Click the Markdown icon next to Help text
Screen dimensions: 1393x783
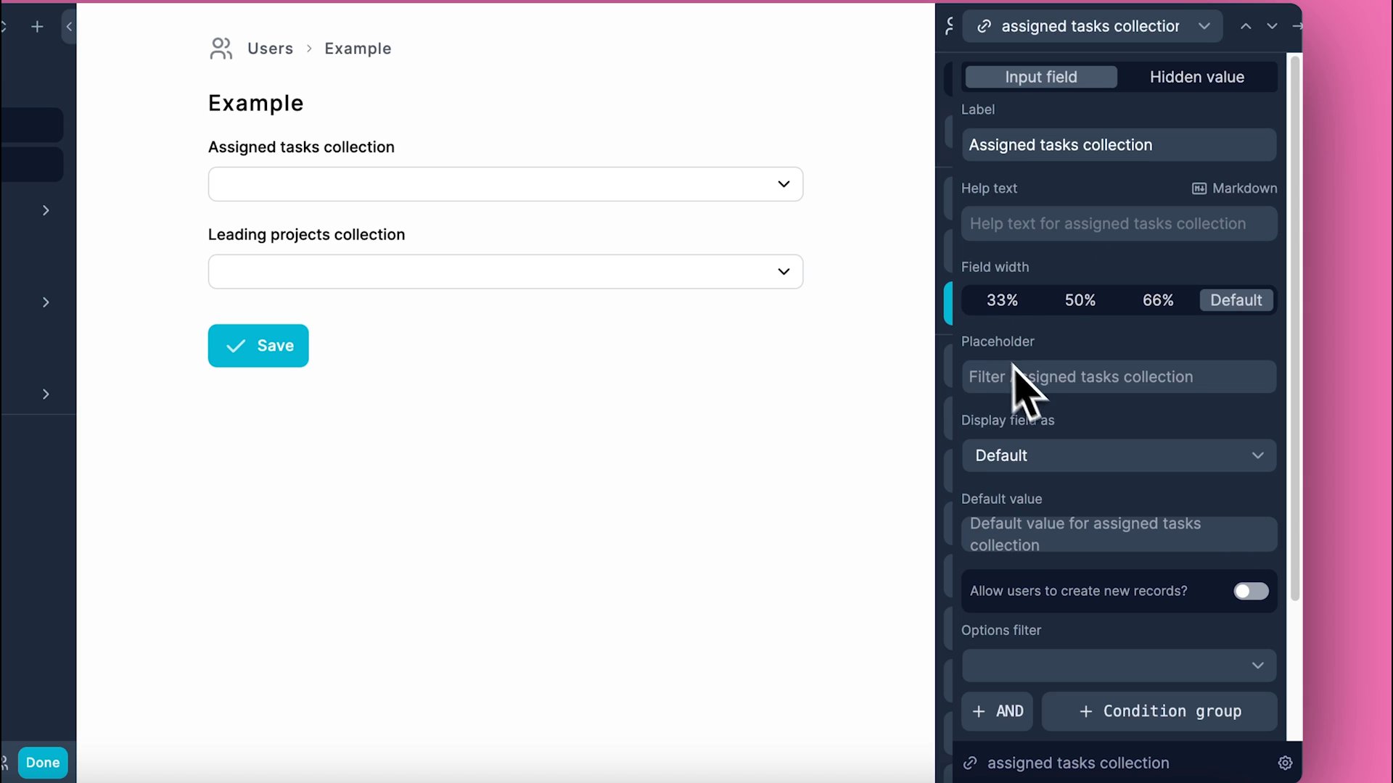pos(1199,188)
